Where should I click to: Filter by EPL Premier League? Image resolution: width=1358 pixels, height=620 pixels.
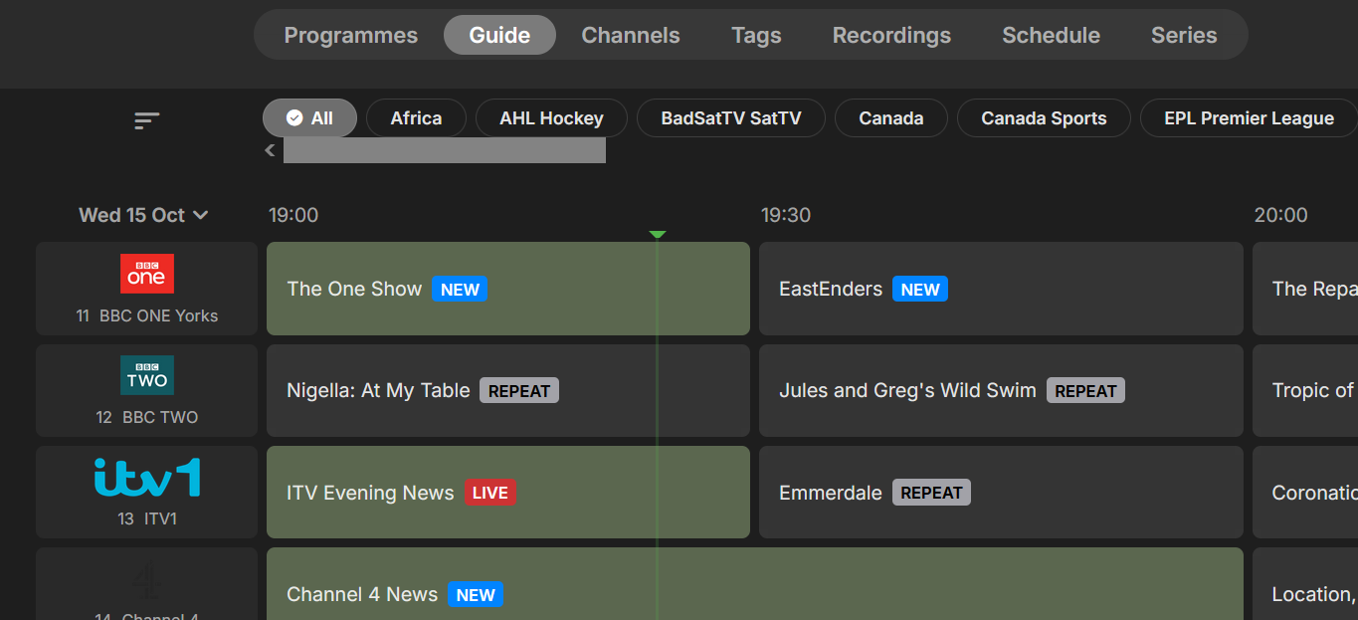pos(1249,117)
